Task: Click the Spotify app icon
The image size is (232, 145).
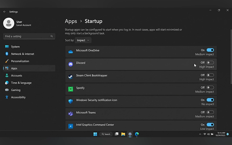Action: (70, 89)
